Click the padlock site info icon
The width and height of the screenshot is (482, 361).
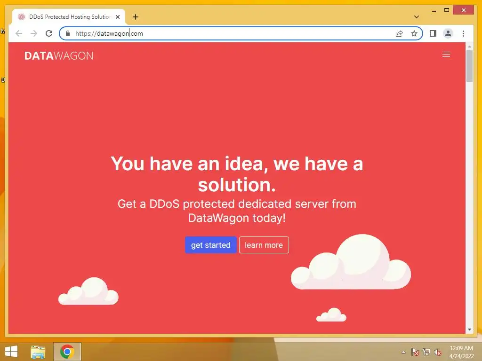click(68, 33)
